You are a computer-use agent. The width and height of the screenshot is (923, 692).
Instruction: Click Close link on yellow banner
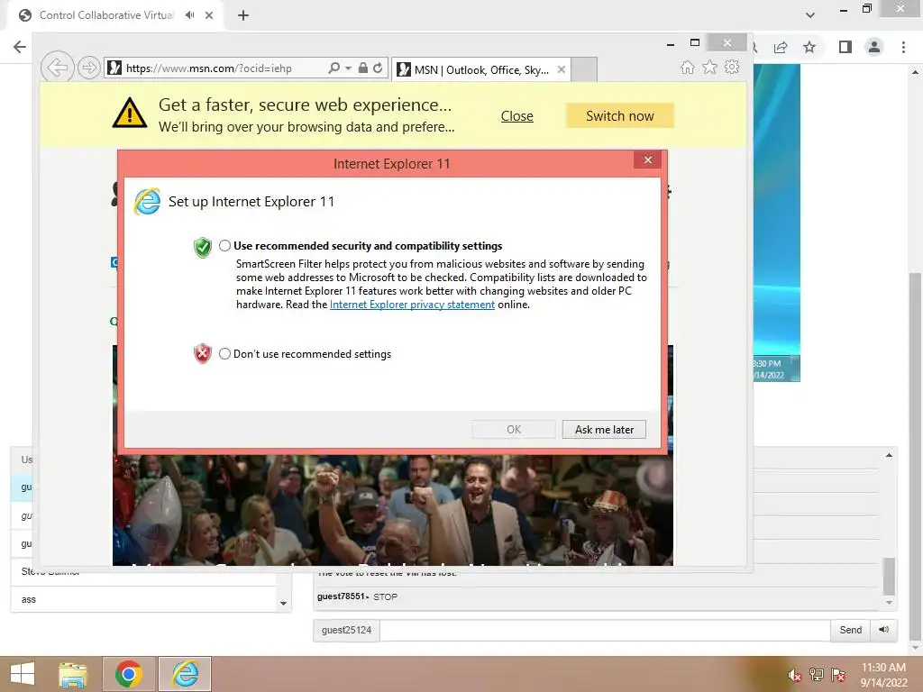tap(516, 116)
